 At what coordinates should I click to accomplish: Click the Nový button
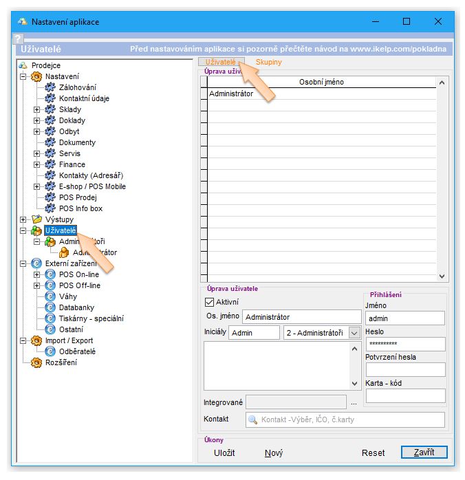(x=273, y=452)
